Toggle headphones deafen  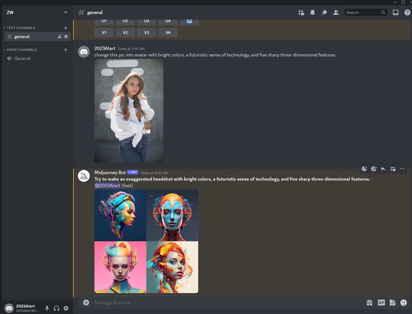(x=56, y=308)
